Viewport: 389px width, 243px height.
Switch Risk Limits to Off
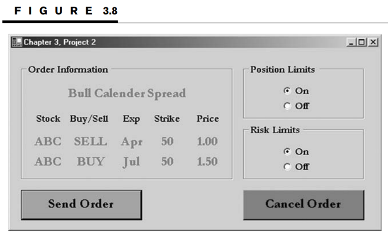coord(287,167)
